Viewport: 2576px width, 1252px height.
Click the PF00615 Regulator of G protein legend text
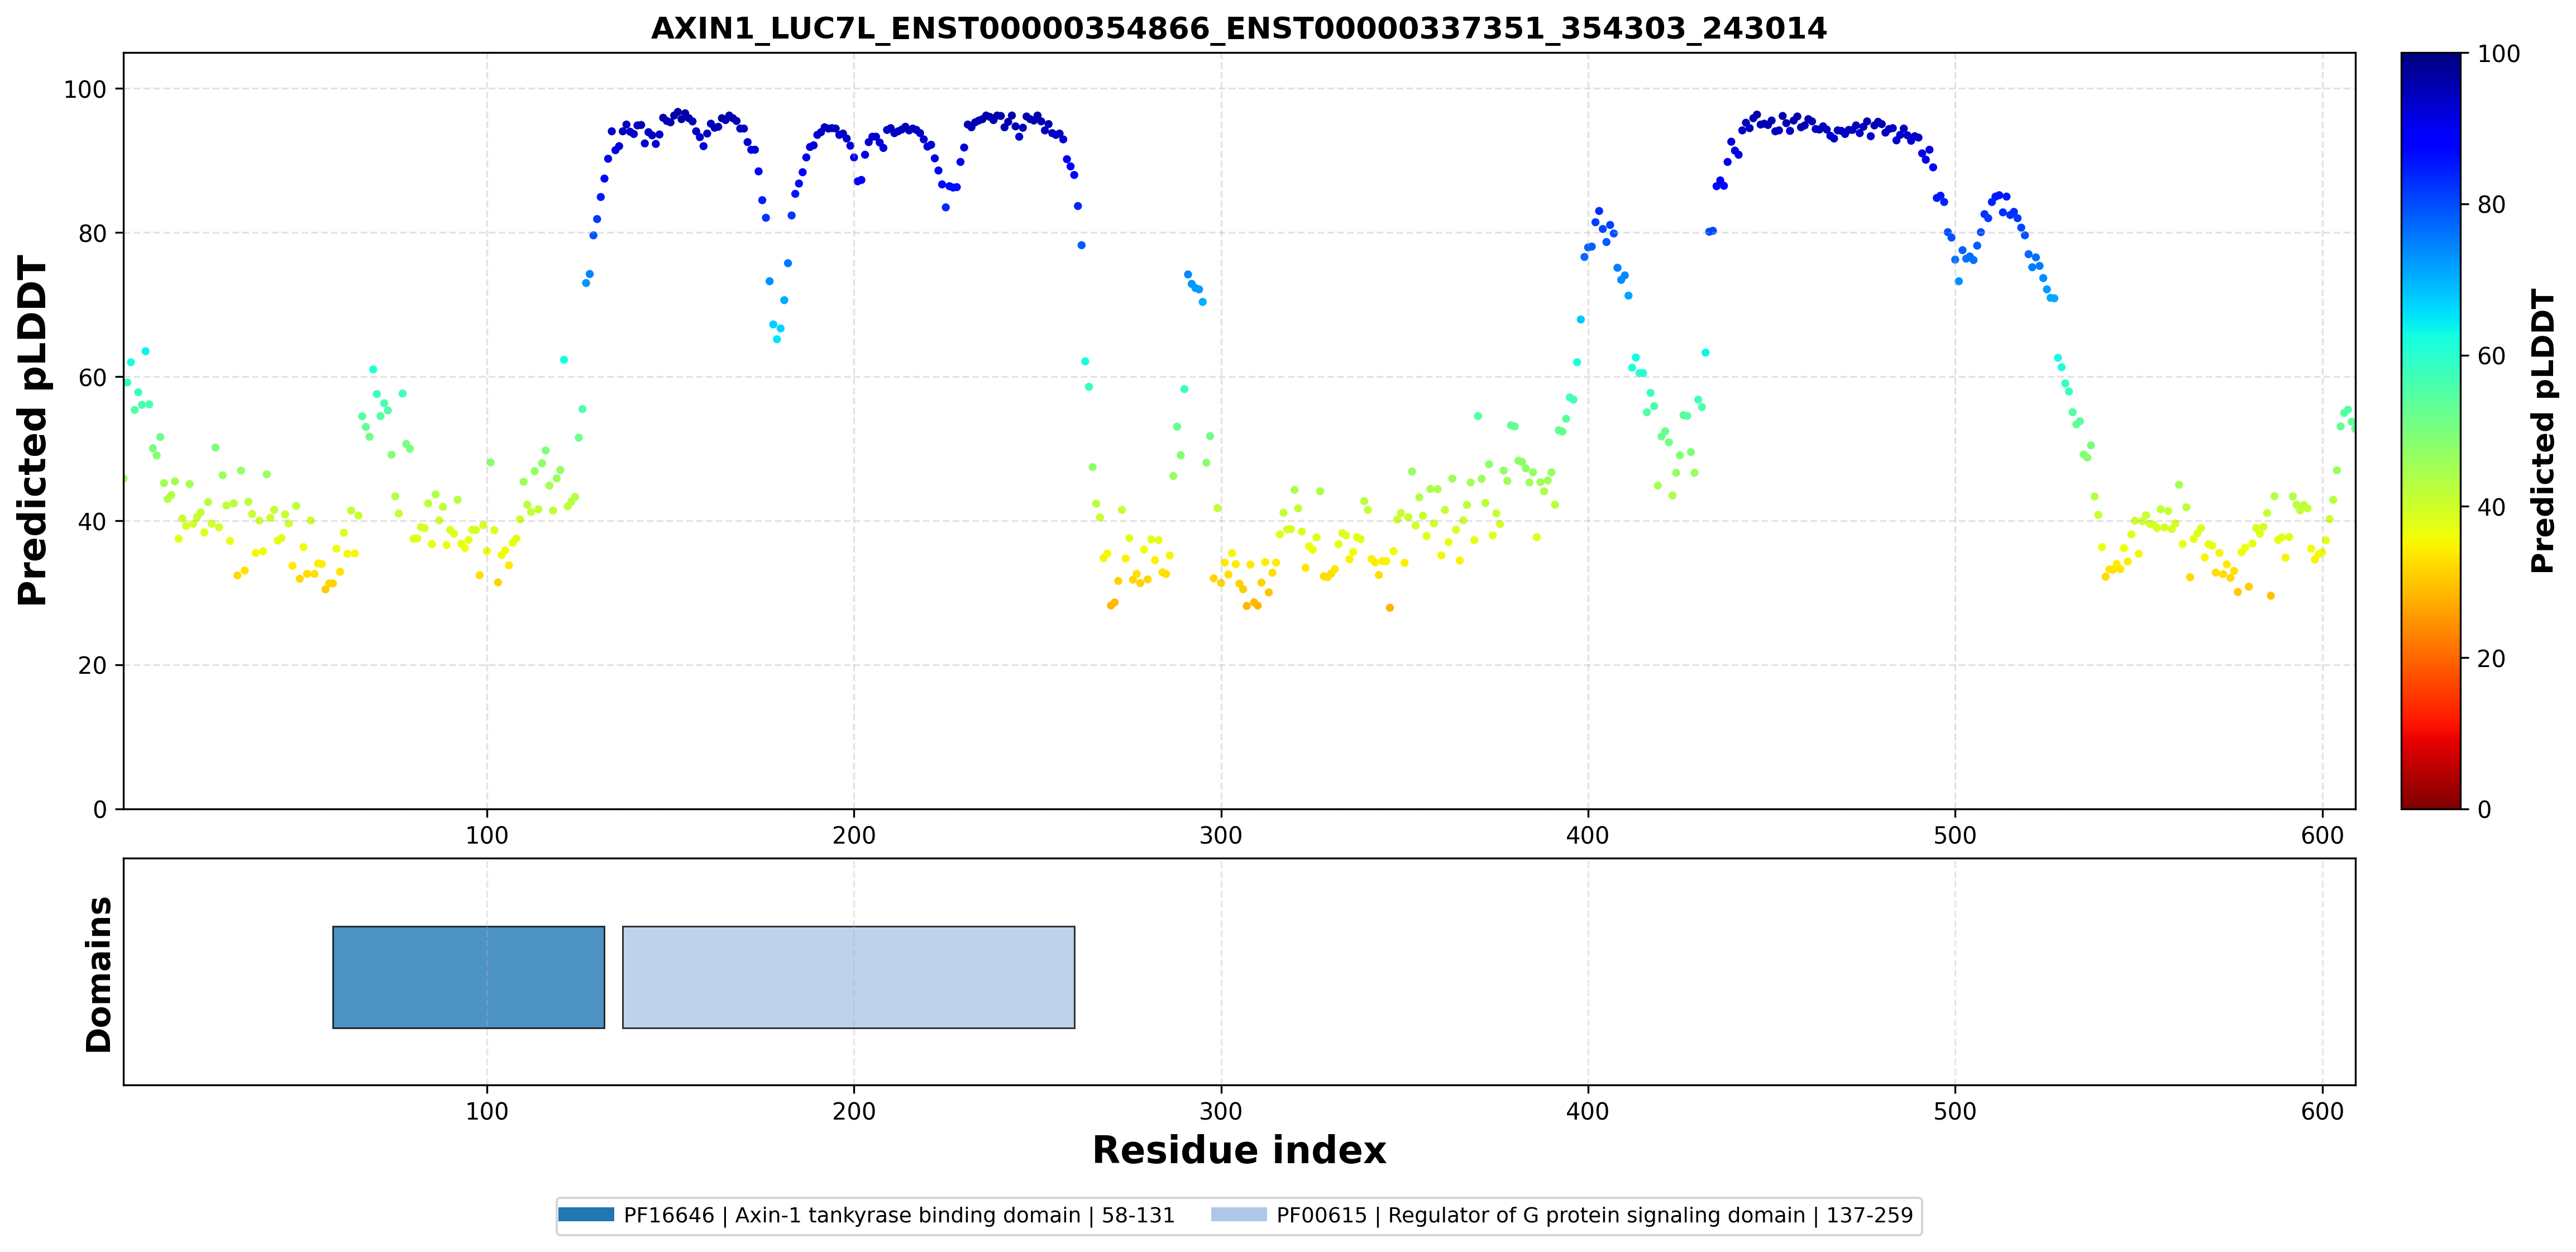[1595, 1215]
